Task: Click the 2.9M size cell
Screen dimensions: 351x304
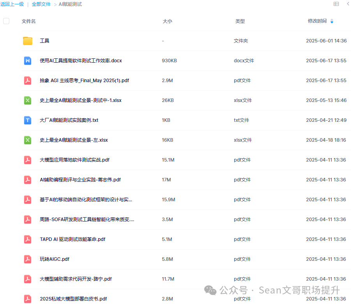Action: [x=168, y=81]
